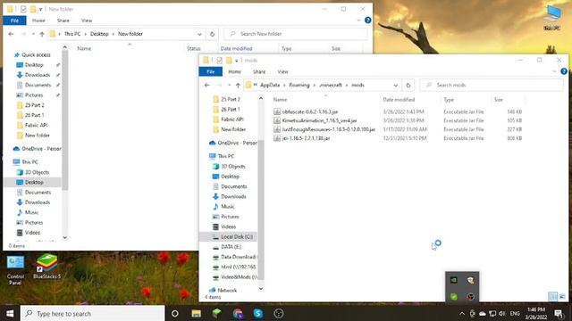Open 3D Objects in mods sidebar
This screenshot has height=321, width=572.
(x=232, y=167)
